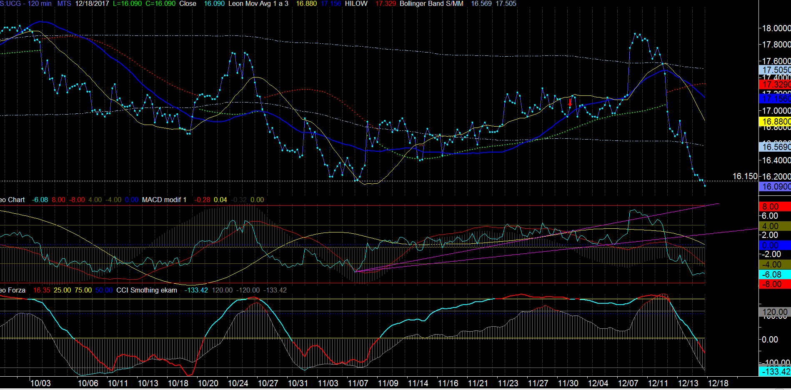Click the '17.505' Bollinger value in header
The height and width of the screenshot is (390, 791).
[506, 4]
